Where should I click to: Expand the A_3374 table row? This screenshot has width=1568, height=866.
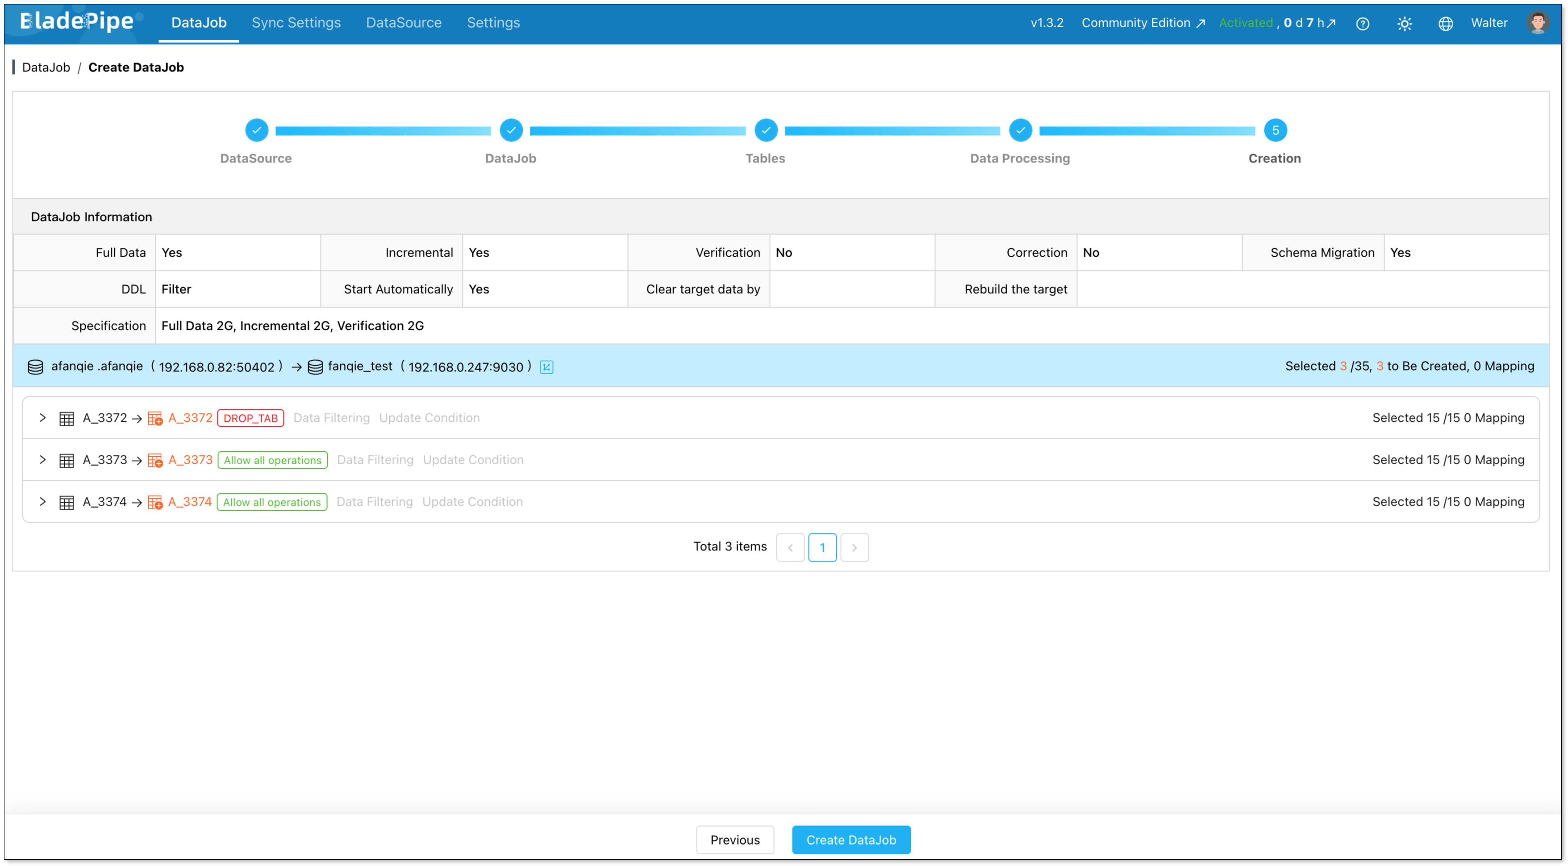(42, 502)
